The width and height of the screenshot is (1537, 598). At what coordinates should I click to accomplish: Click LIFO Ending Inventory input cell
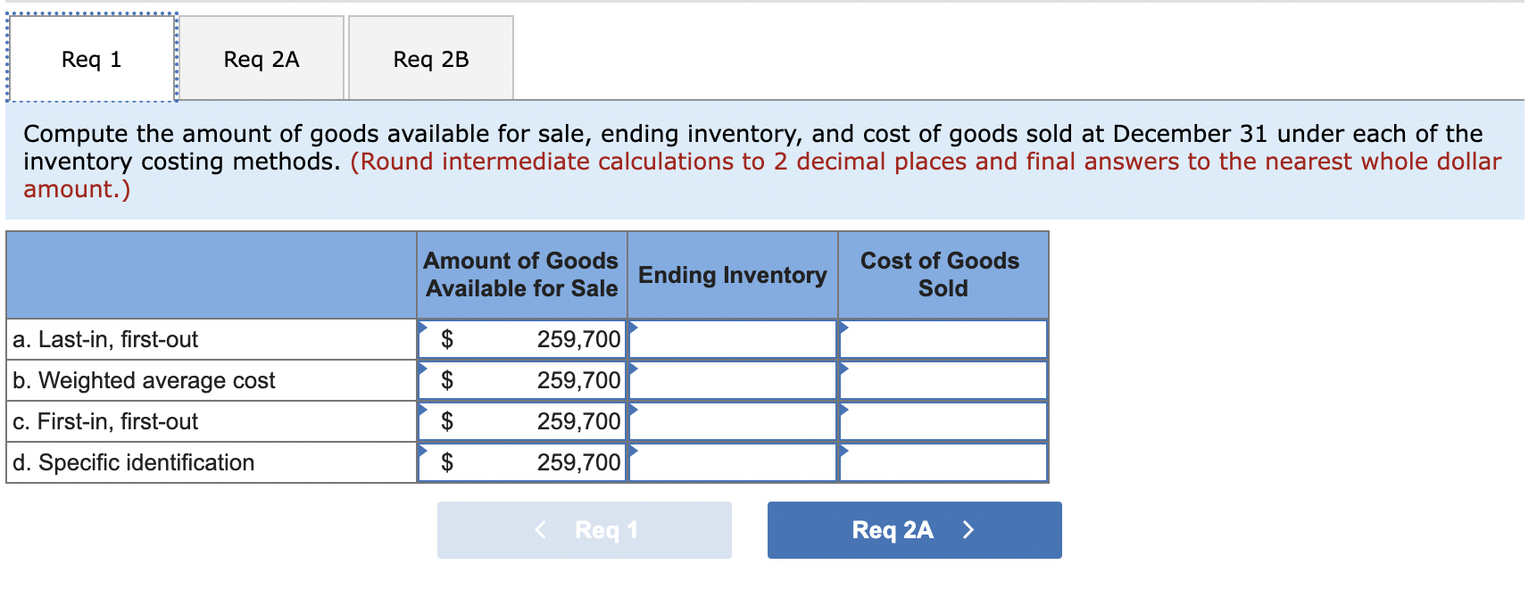[733, 339]
